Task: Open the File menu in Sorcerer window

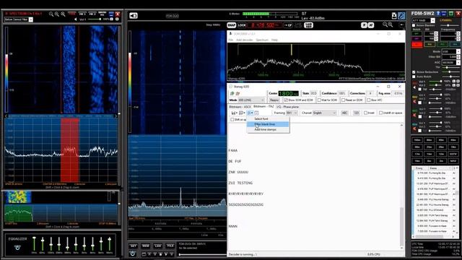Action: click(231, 40)
